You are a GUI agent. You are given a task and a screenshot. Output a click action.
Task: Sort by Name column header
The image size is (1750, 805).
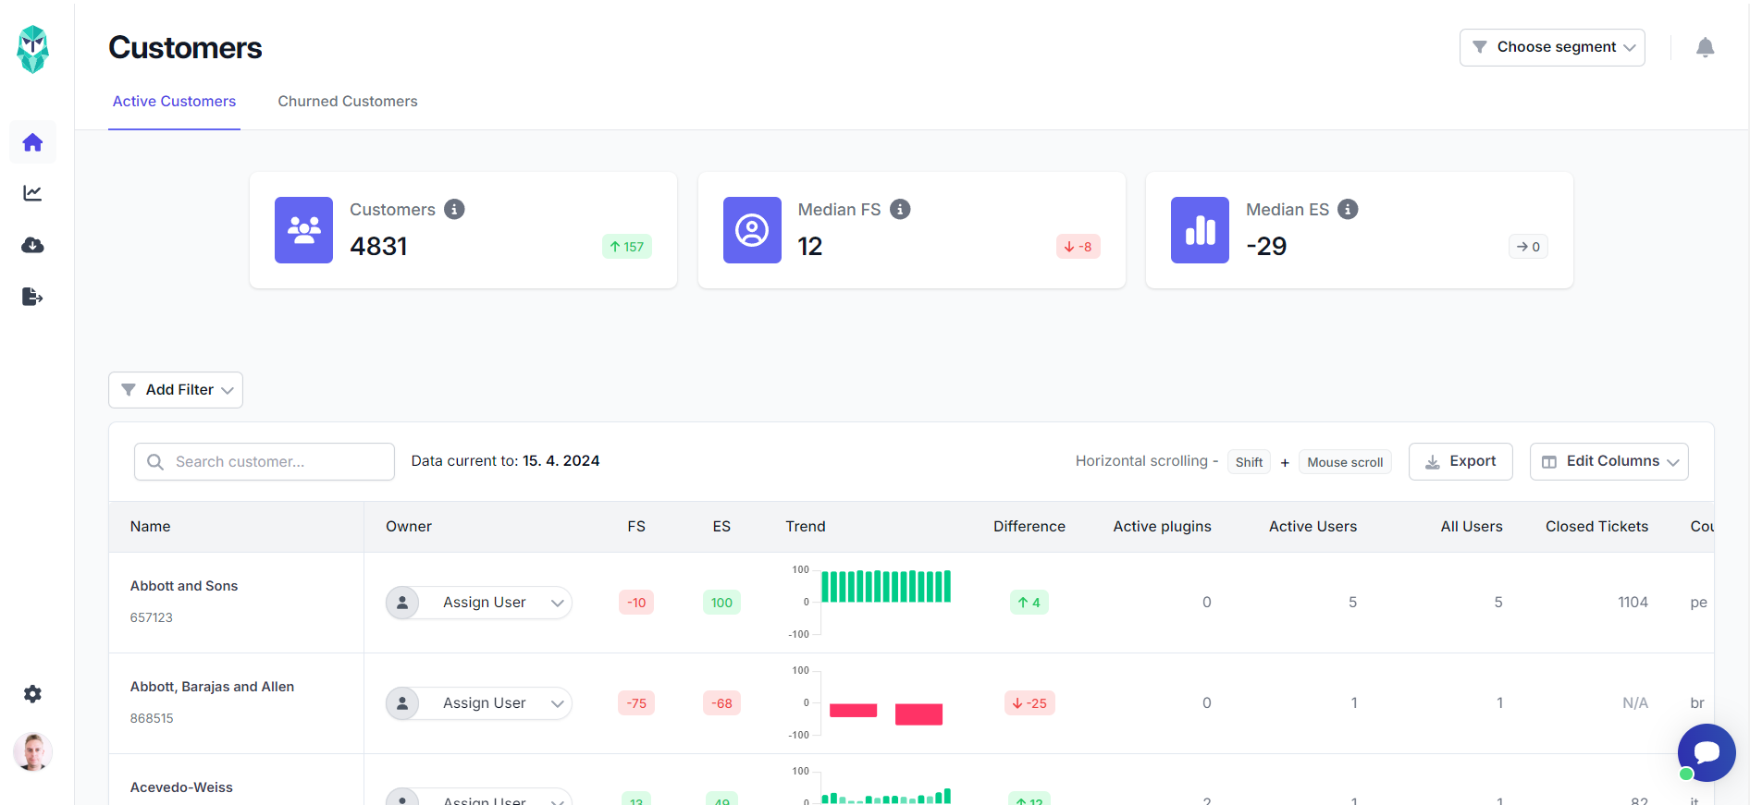(x=150, y=527)
